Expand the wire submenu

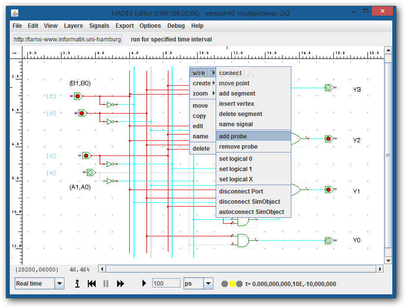click(203, 73)
